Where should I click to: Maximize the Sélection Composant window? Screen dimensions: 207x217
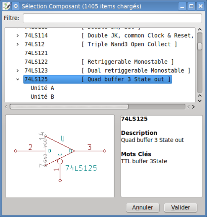click(x=191, y=6)
